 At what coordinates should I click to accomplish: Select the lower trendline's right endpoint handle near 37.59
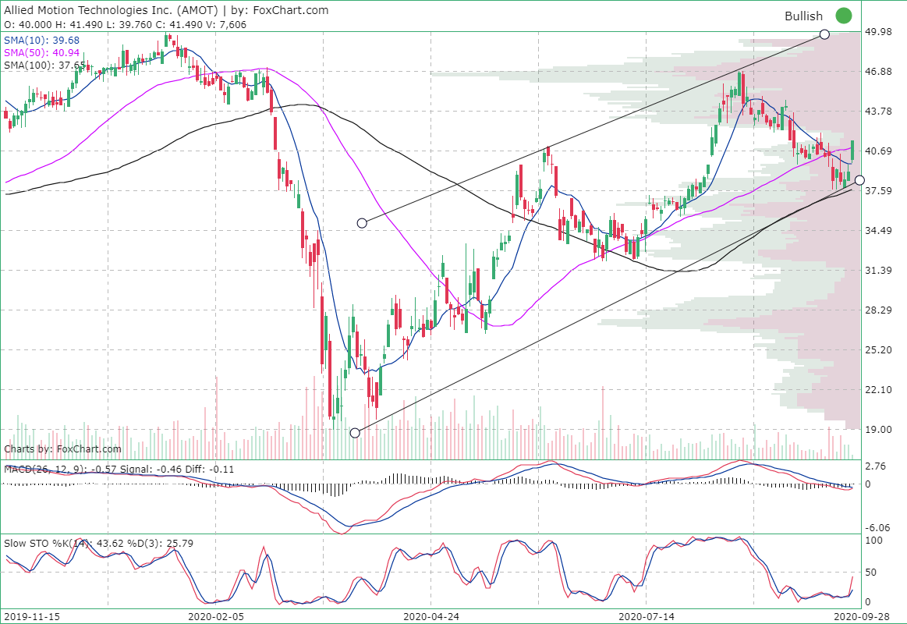pyautogui.click(x=859, y=180)
